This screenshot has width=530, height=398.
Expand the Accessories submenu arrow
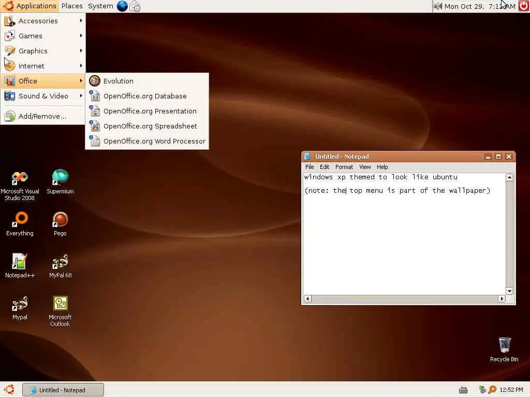[x=81, y=21]
